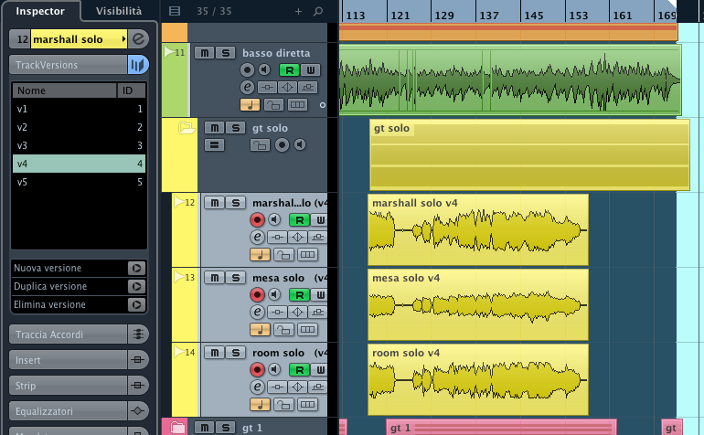Add a track with the plus button
The width and height of the screenshot is (704, 435).
pyautogui.click(x=298, y=11)
